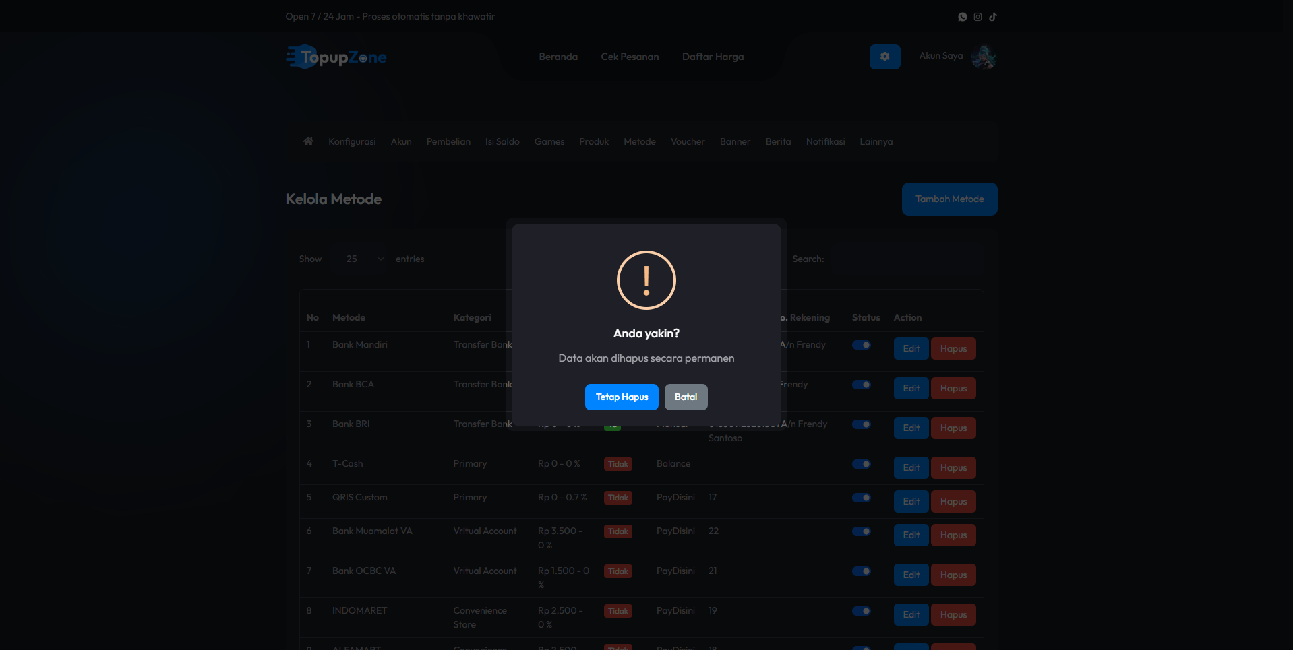Toggle status switch for Bank Muamalat VA
1293x650 pixels.
862,531
